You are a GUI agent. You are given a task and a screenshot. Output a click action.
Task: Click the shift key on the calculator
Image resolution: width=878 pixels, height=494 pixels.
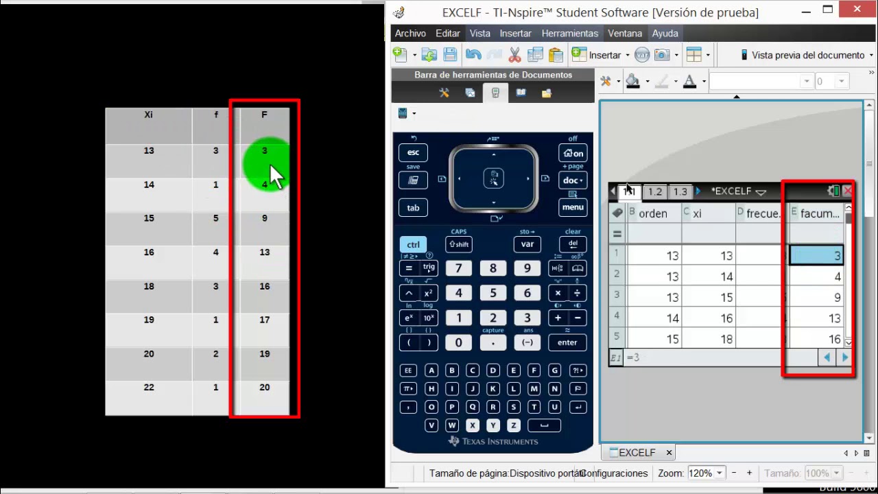tap(459, 244)
